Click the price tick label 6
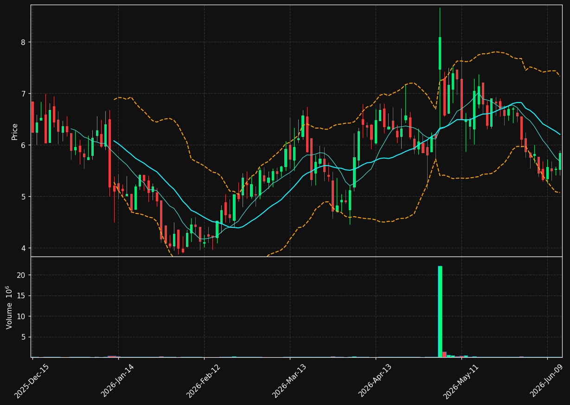570x405 pixels. coord(23,145)
